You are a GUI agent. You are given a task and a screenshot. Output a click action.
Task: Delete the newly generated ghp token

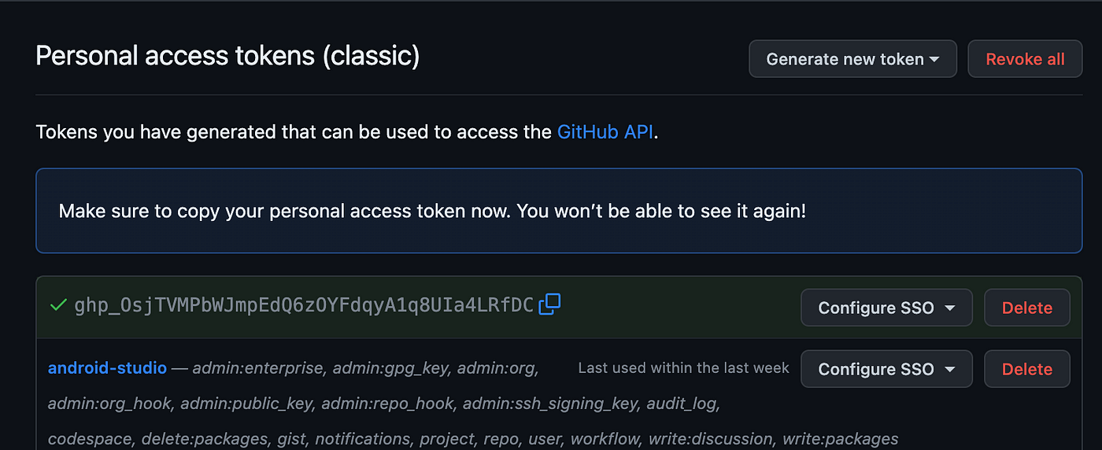tap(1026, 308)
